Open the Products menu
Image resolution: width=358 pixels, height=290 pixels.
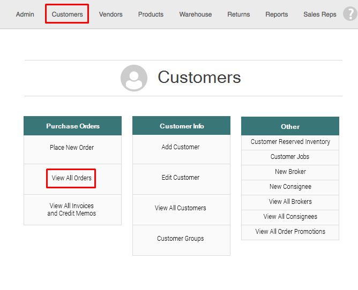point(151,14)
